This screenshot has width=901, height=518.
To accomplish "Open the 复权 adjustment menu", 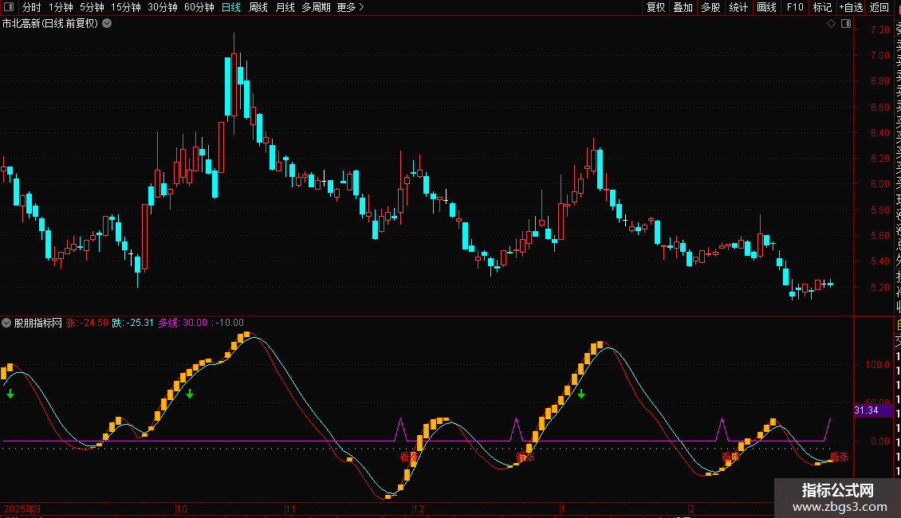I will click(x=655, y=7).
